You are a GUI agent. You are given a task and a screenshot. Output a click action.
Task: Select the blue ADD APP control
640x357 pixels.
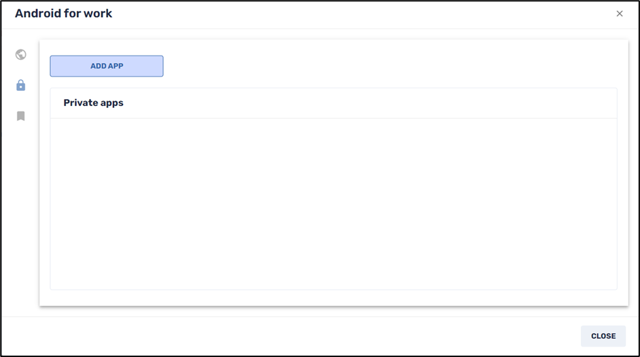click(107, 66)
